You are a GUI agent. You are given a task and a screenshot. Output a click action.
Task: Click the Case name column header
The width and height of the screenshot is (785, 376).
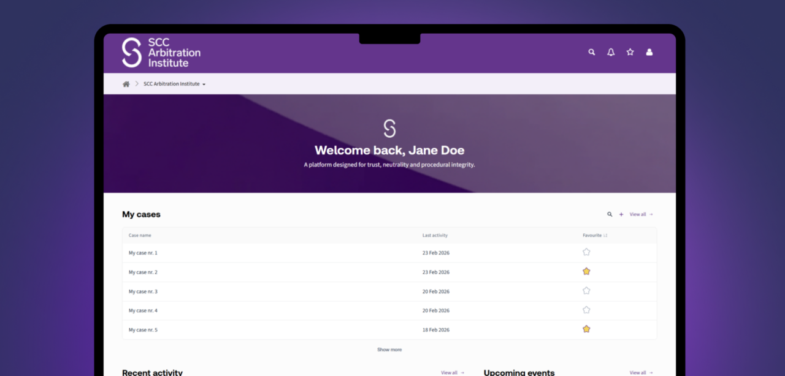coord(140,235)
